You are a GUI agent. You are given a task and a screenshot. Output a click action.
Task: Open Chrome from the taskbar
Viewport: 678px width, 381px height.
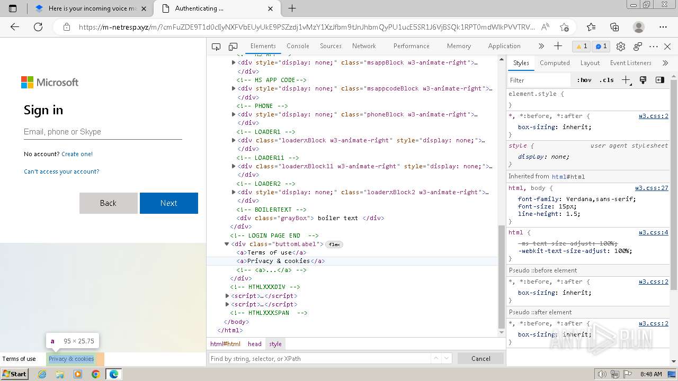point(95,374)
